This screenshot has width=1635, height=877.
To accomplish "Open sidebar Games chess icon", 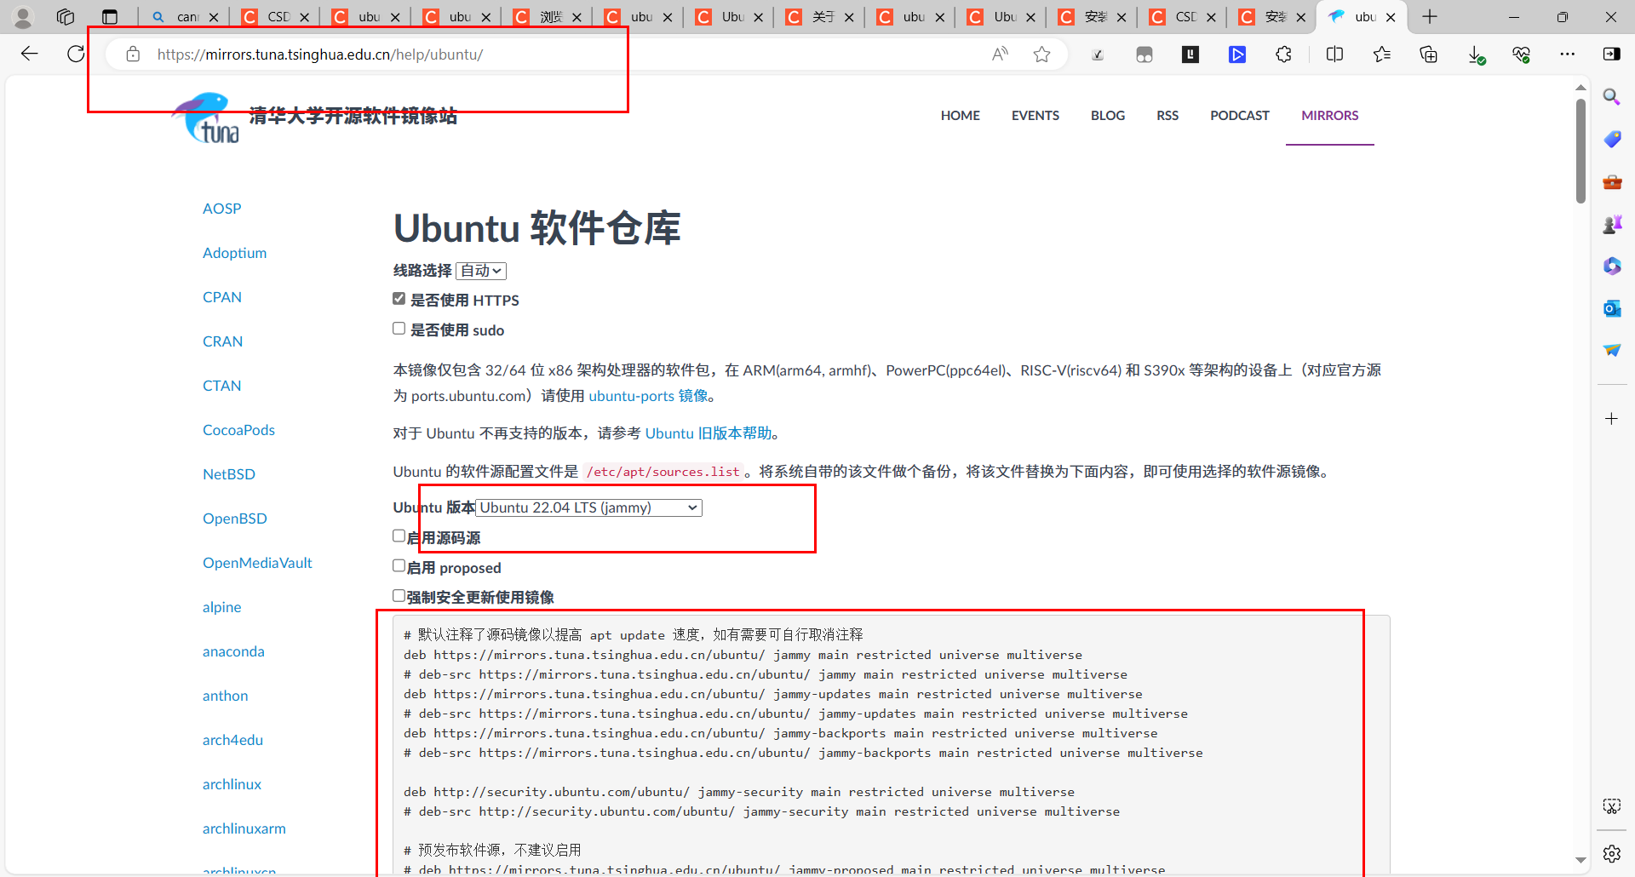I will click(x=1611, y=224).
